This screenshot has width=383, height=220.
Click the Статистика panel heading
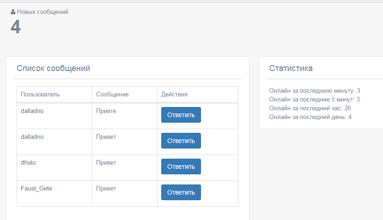pos(291,68)
